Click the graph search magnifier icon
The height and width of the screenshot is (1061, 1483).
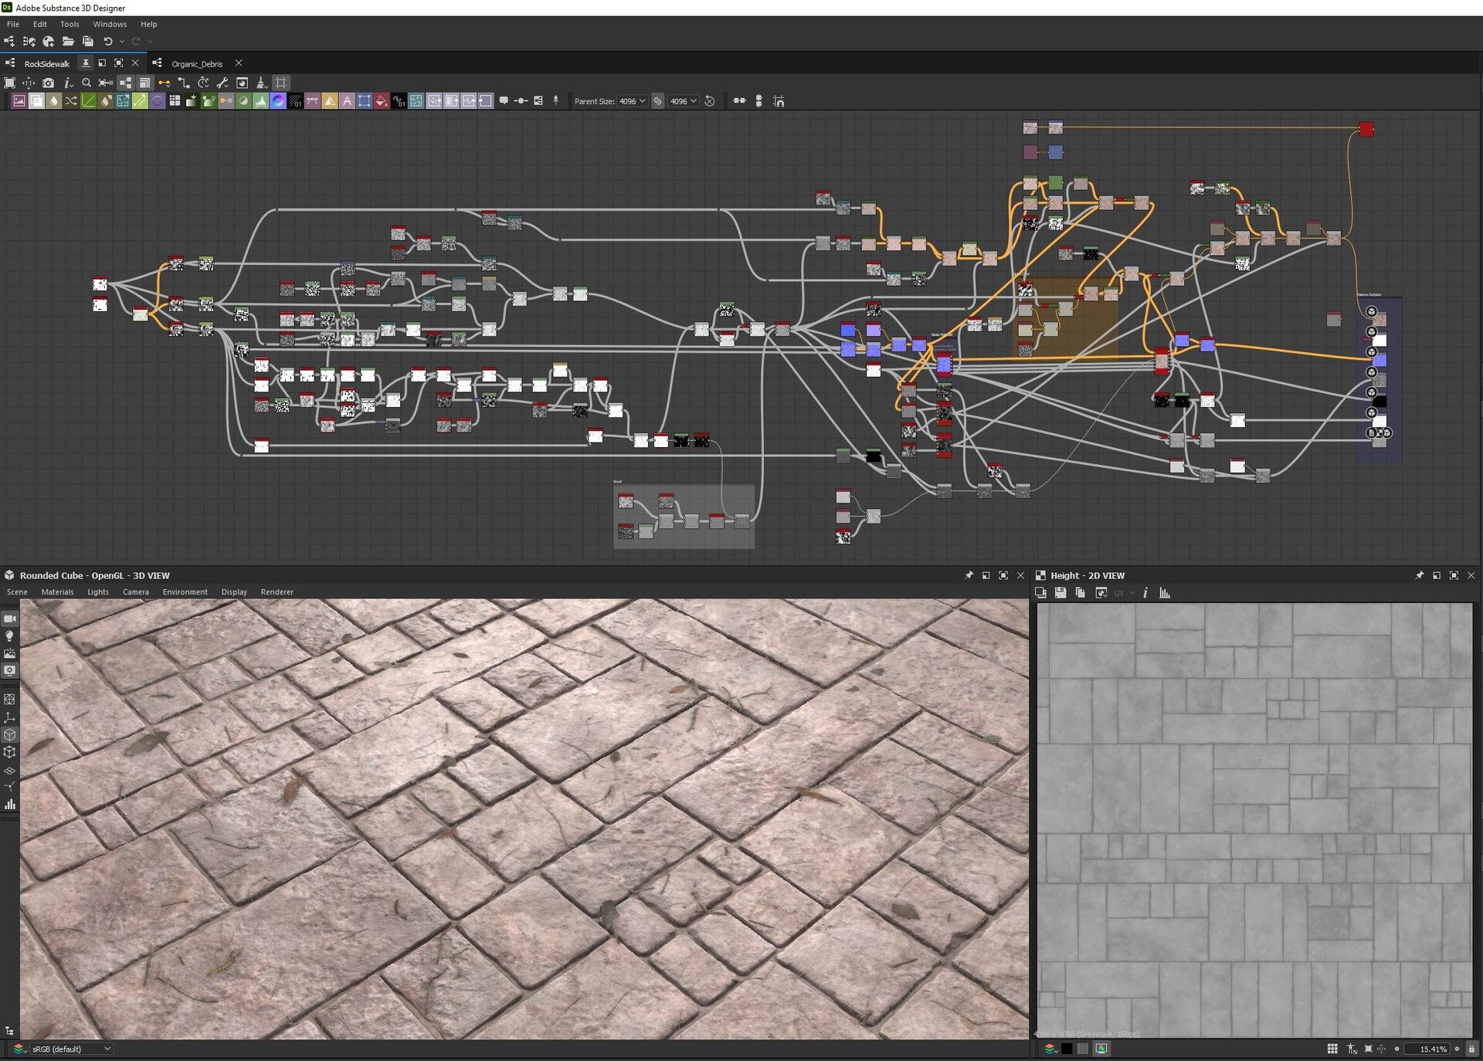click(87, 83)
